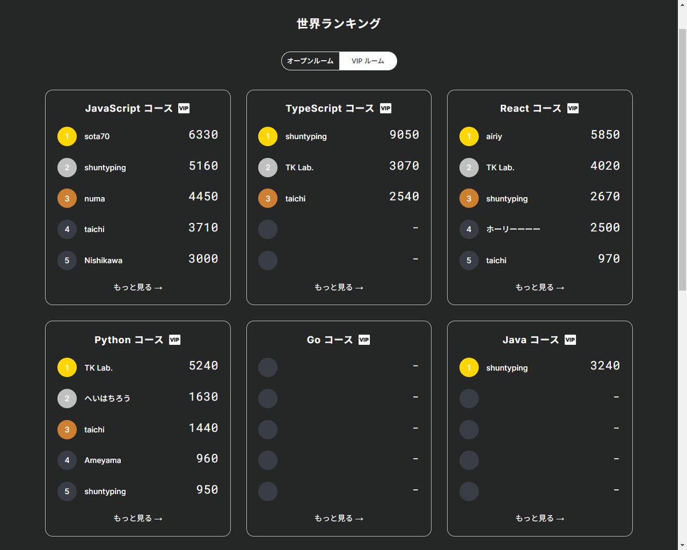
Task: Select score 5240 in Python card
Action: click(x=203, y=366)
